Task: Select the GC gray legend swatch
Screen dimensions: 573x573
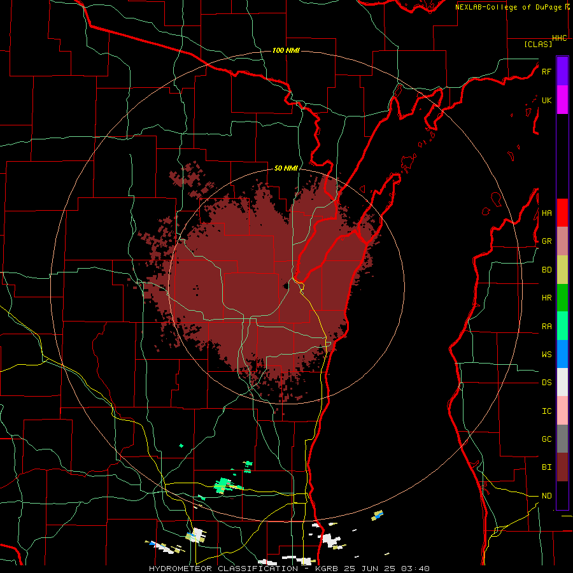Action: [562, 439]
